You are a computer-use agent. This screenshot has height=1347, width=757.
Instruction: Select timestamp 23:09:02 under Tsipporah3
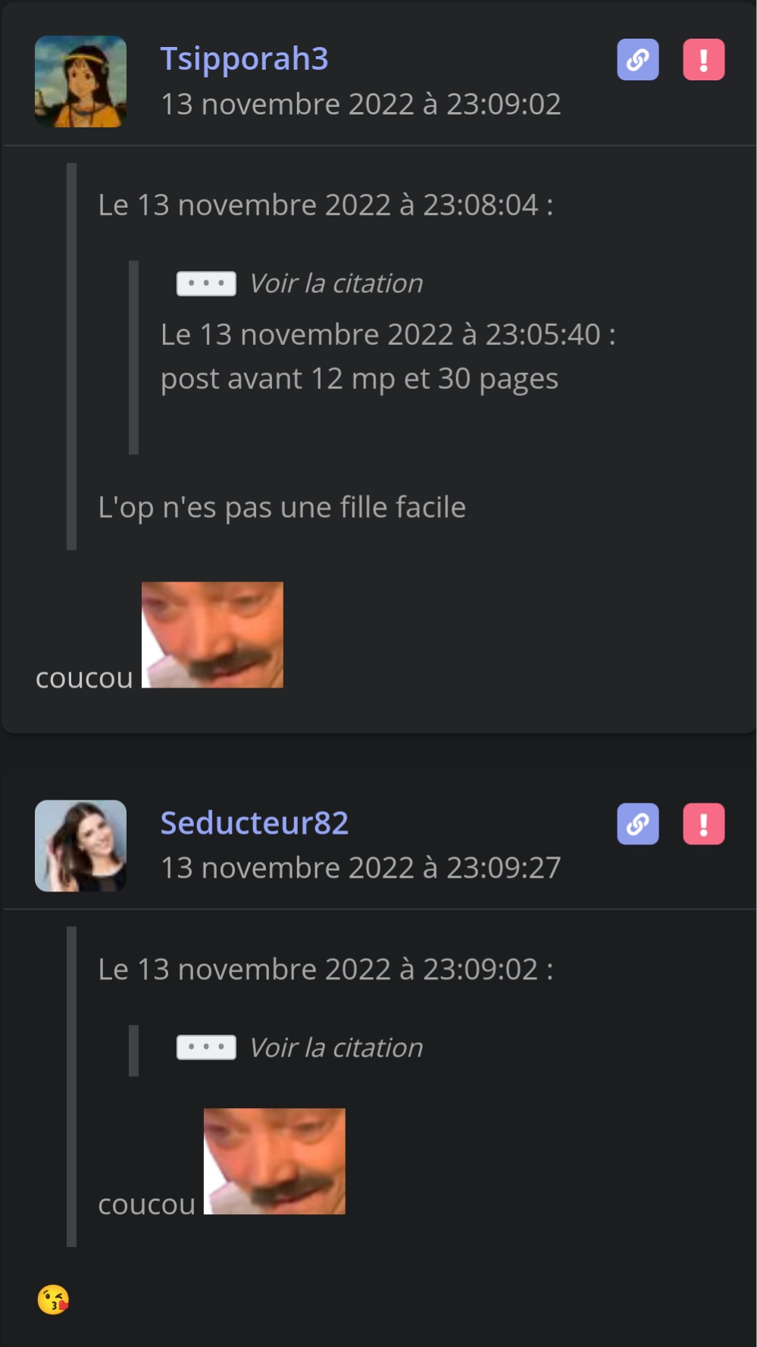point(361,104)
